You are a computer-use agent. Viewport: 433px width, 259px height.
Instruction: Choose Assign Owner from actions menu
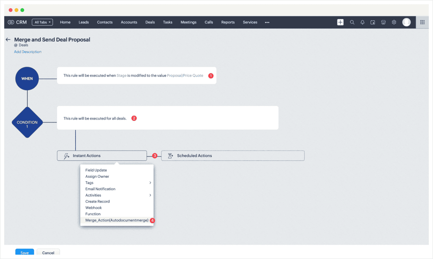tap(117, 176)
